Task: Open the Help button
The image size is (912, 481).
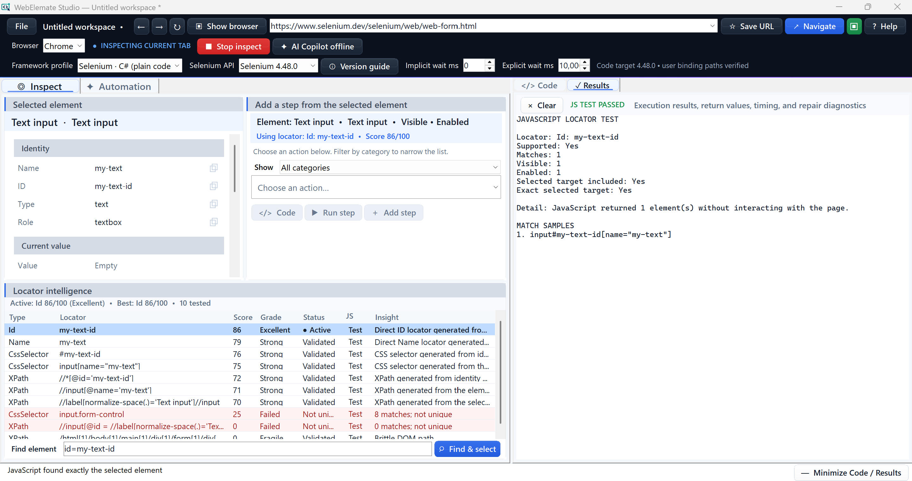Action: pyautogui.click(x=885, y=27)
